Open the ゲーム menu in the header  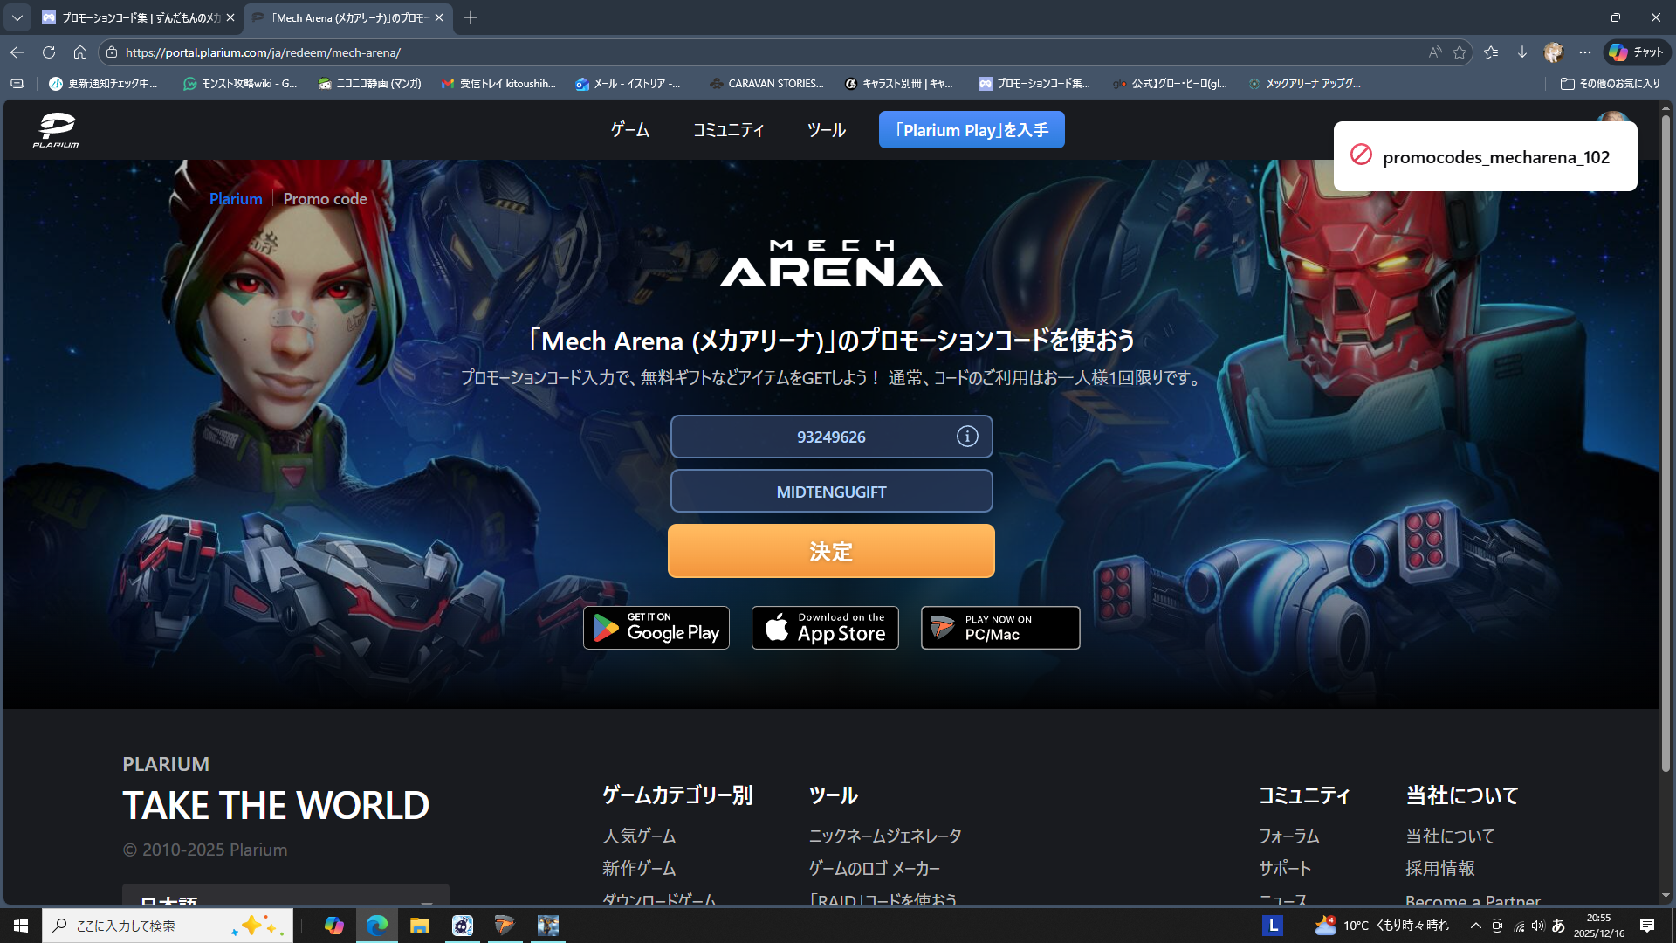tap(629, 130)
